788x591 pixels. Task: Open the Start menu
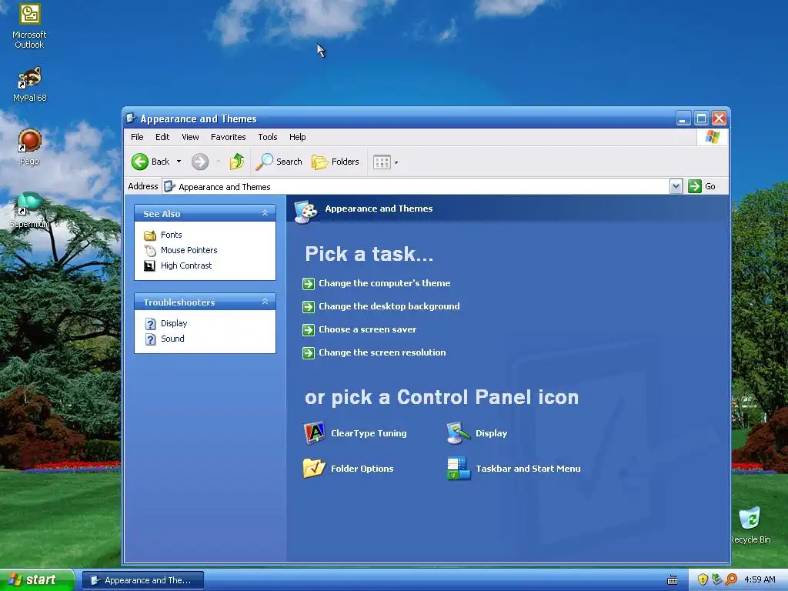pos(37,580)
